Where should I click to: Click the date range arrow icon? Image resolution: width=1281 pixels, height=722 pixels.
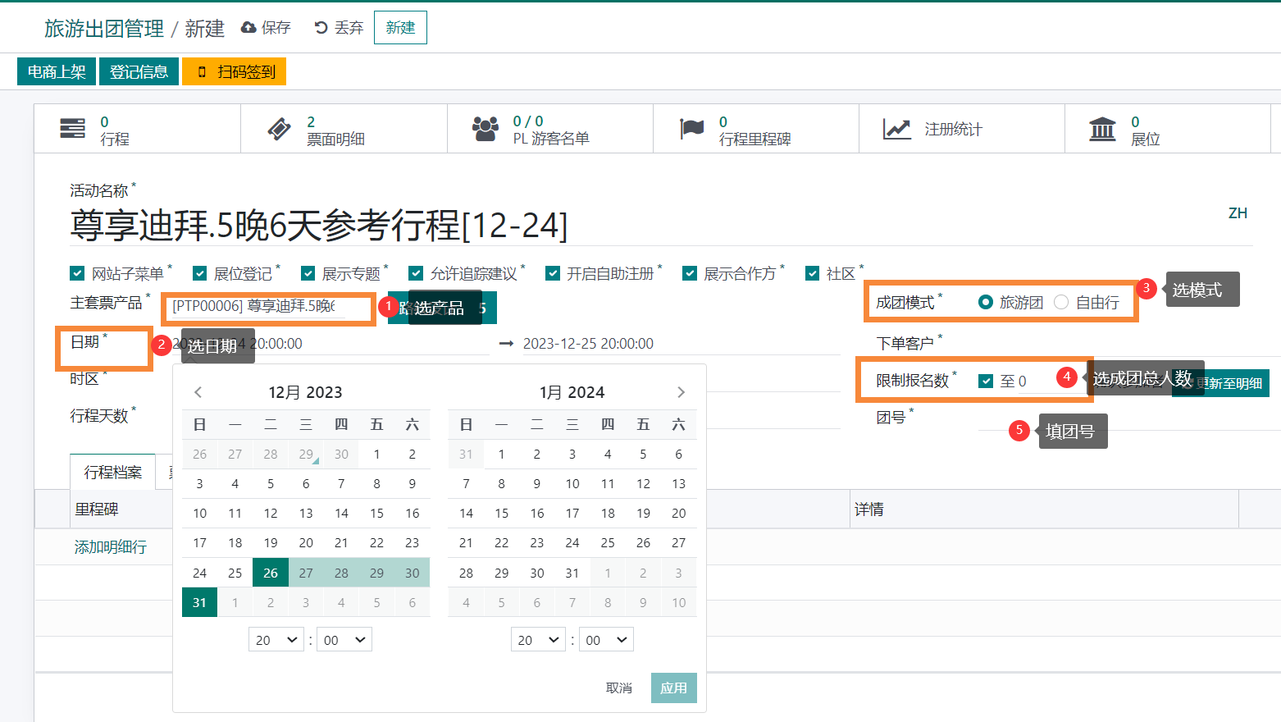click(507, 344)
